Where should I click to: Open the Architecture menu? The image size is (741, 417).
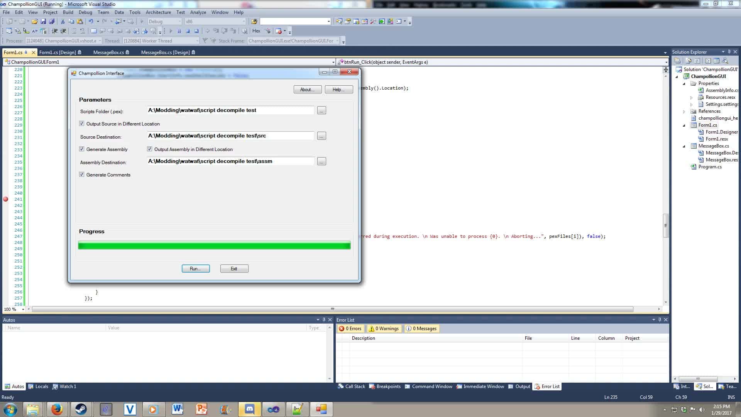158,12
